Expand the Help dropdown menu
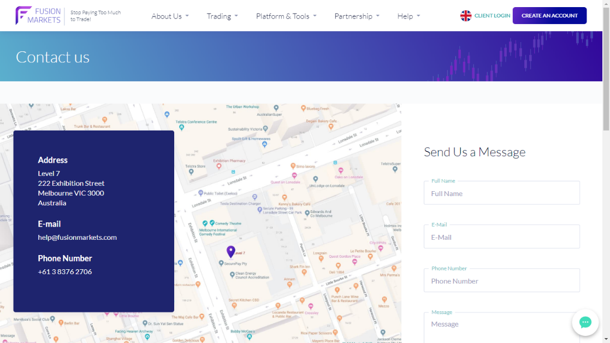Screen dimensions: 610x343 coord(408,16)
